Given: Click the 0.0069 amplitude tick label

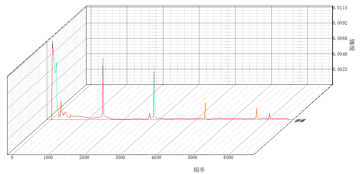Looking at the screenshot, I should click(x=340, y=39).
